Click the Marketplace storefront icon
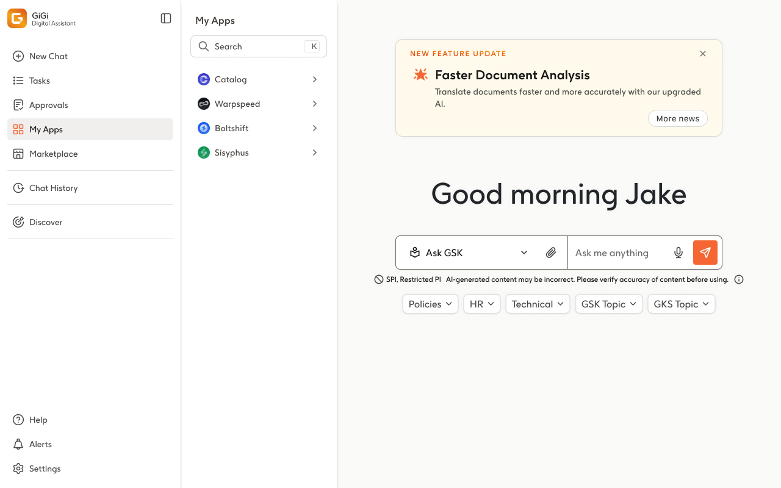 (x=18, y=154)
